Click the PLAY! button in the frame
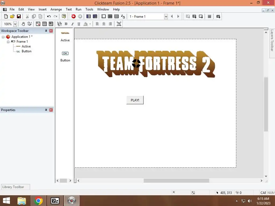275x206 pixels. (135, 100)
